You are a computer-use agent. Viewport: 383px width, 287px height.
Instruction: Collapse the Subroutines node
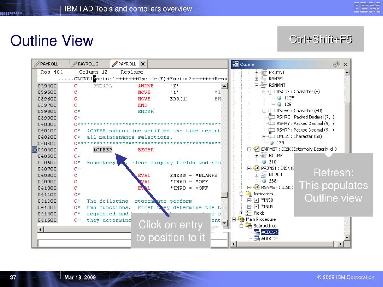(x=241, y=226)
